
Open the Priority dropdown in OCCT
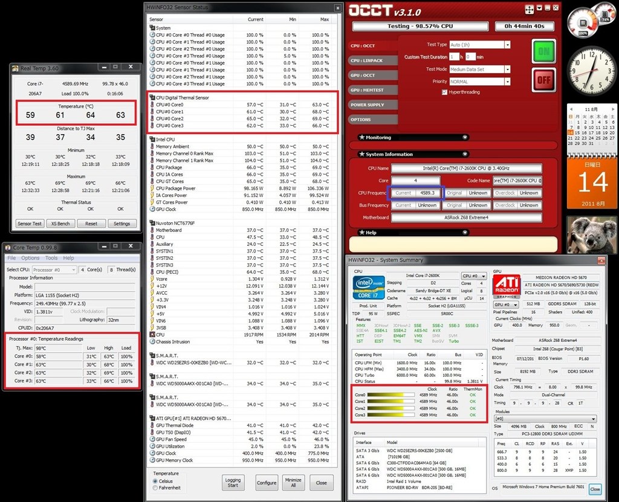(508, 82)
